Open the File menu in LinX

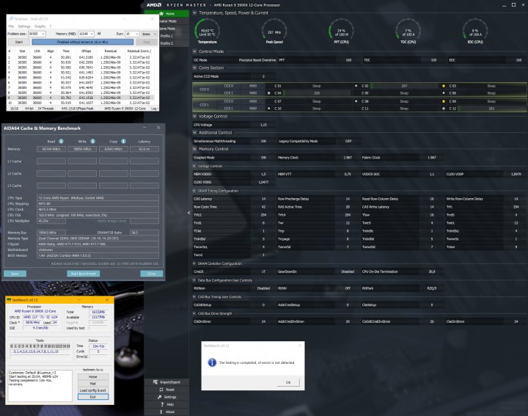tap(11, 26)
